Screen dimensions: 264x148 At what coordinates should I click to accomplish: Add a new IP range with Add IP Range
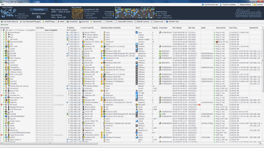coord(49,22)
